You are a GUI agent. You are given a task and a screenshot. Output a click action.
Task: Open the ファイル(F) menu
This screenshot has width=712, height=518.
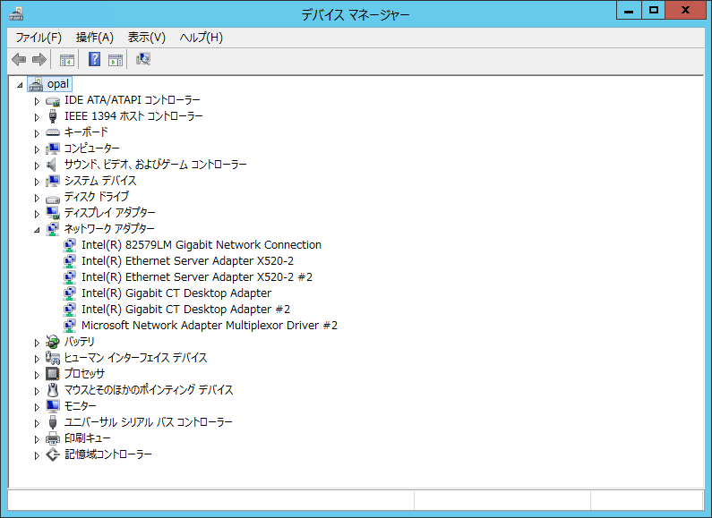pyautogui.click(x=39, y=38)
